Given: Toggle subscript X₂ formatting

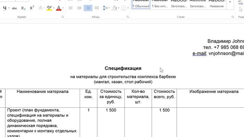Looking at the screenshot, I should tap(23, 8).
